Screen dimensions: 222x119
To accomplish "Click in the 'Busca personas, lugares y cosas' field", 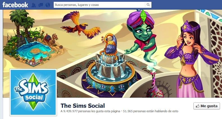I will (x=99, y=5).
